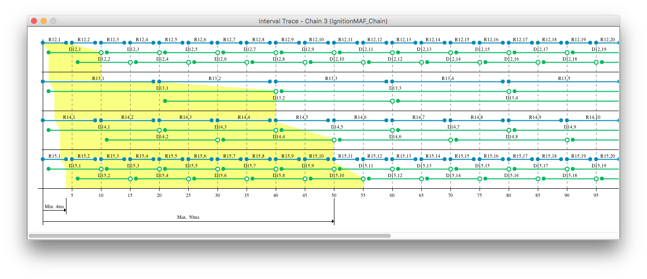Image resolution: width=647 pixels, height=279 pixels.
Task: Click the D15,10 data label
Action: tap(337, 176)
